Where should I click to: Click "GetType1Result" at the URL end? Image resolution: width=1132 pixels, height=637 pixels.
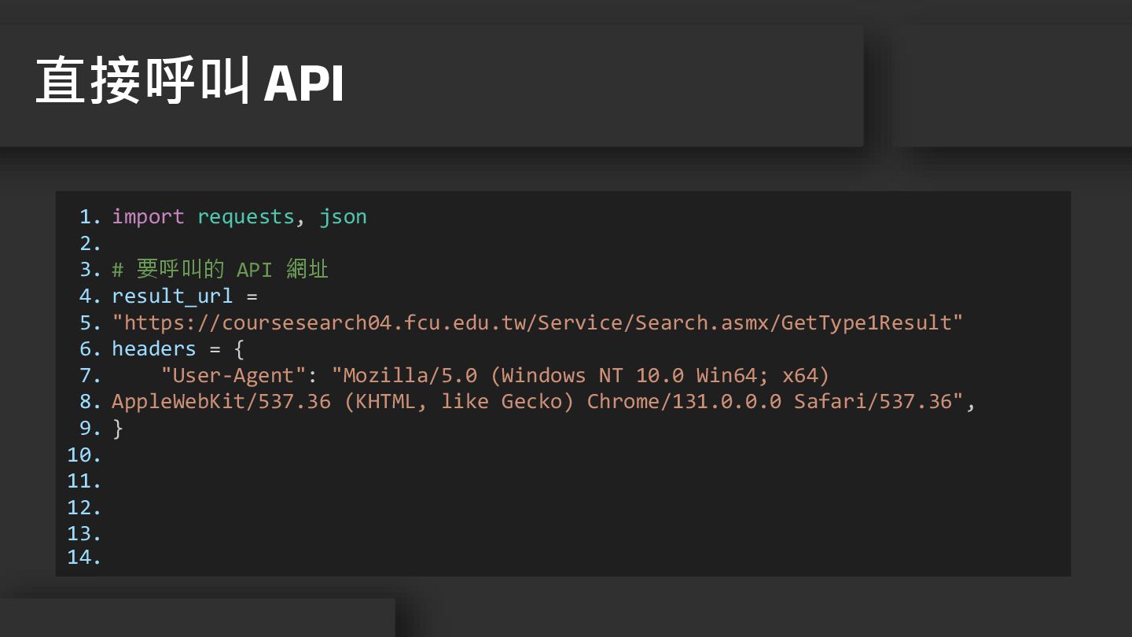pos(871,322)
